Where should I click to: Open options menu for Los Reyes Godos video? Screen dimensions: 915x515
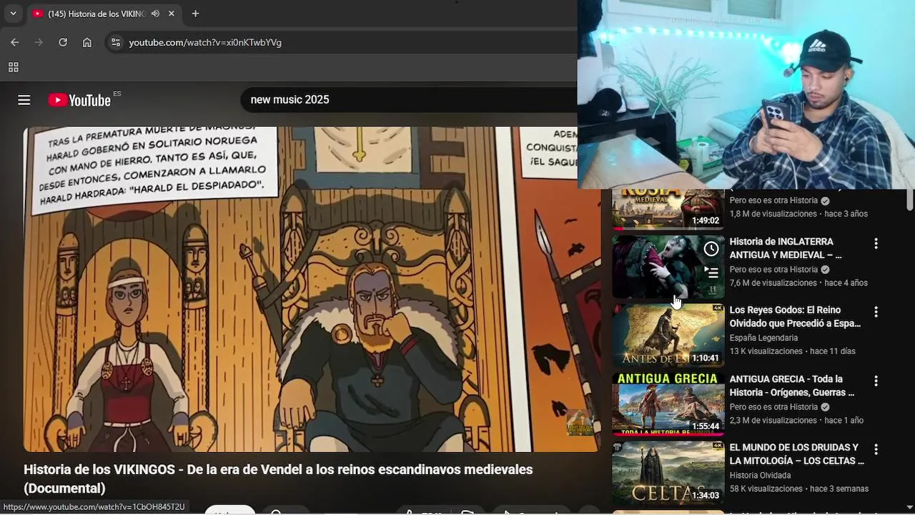(x=876, y=313)
